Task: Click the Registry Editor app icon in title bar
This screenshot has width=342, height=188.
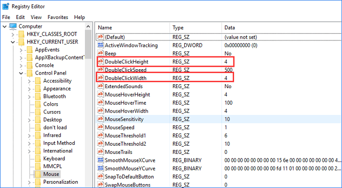Action: click(5, 6)
